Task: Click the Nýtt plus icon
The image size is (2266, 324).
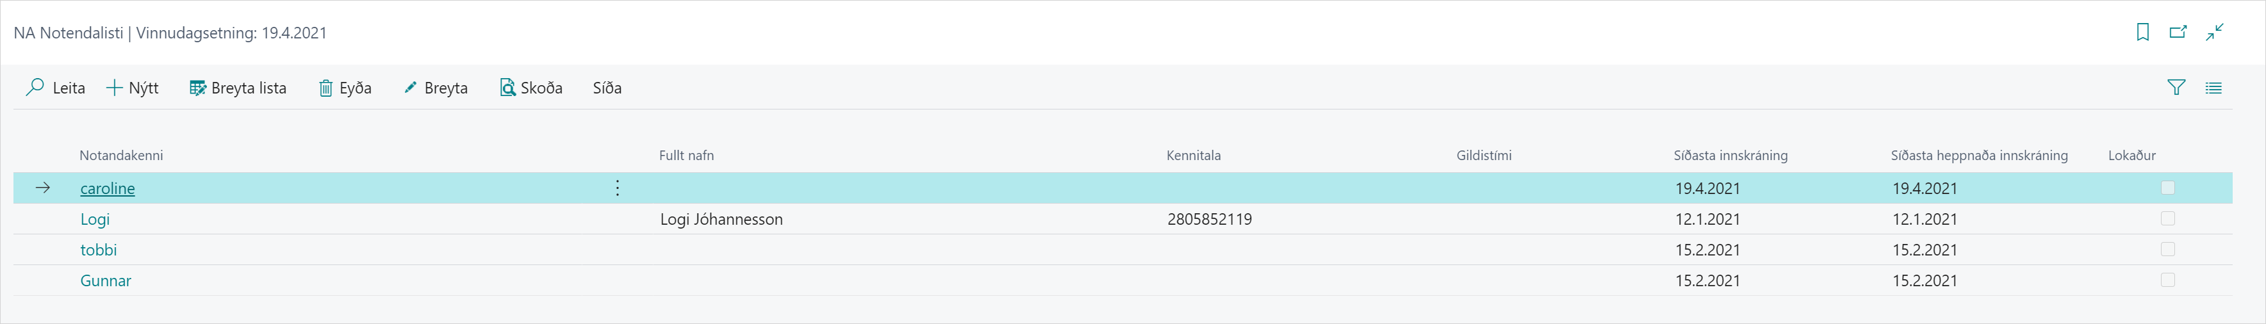Action: click(x=114, y=88)
